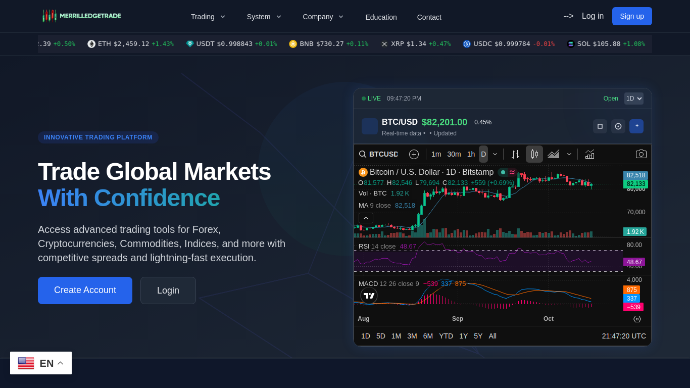This screenshot has width=690, height=388.
Task: Open the System dropdown menu
Action: pos(264,17)
